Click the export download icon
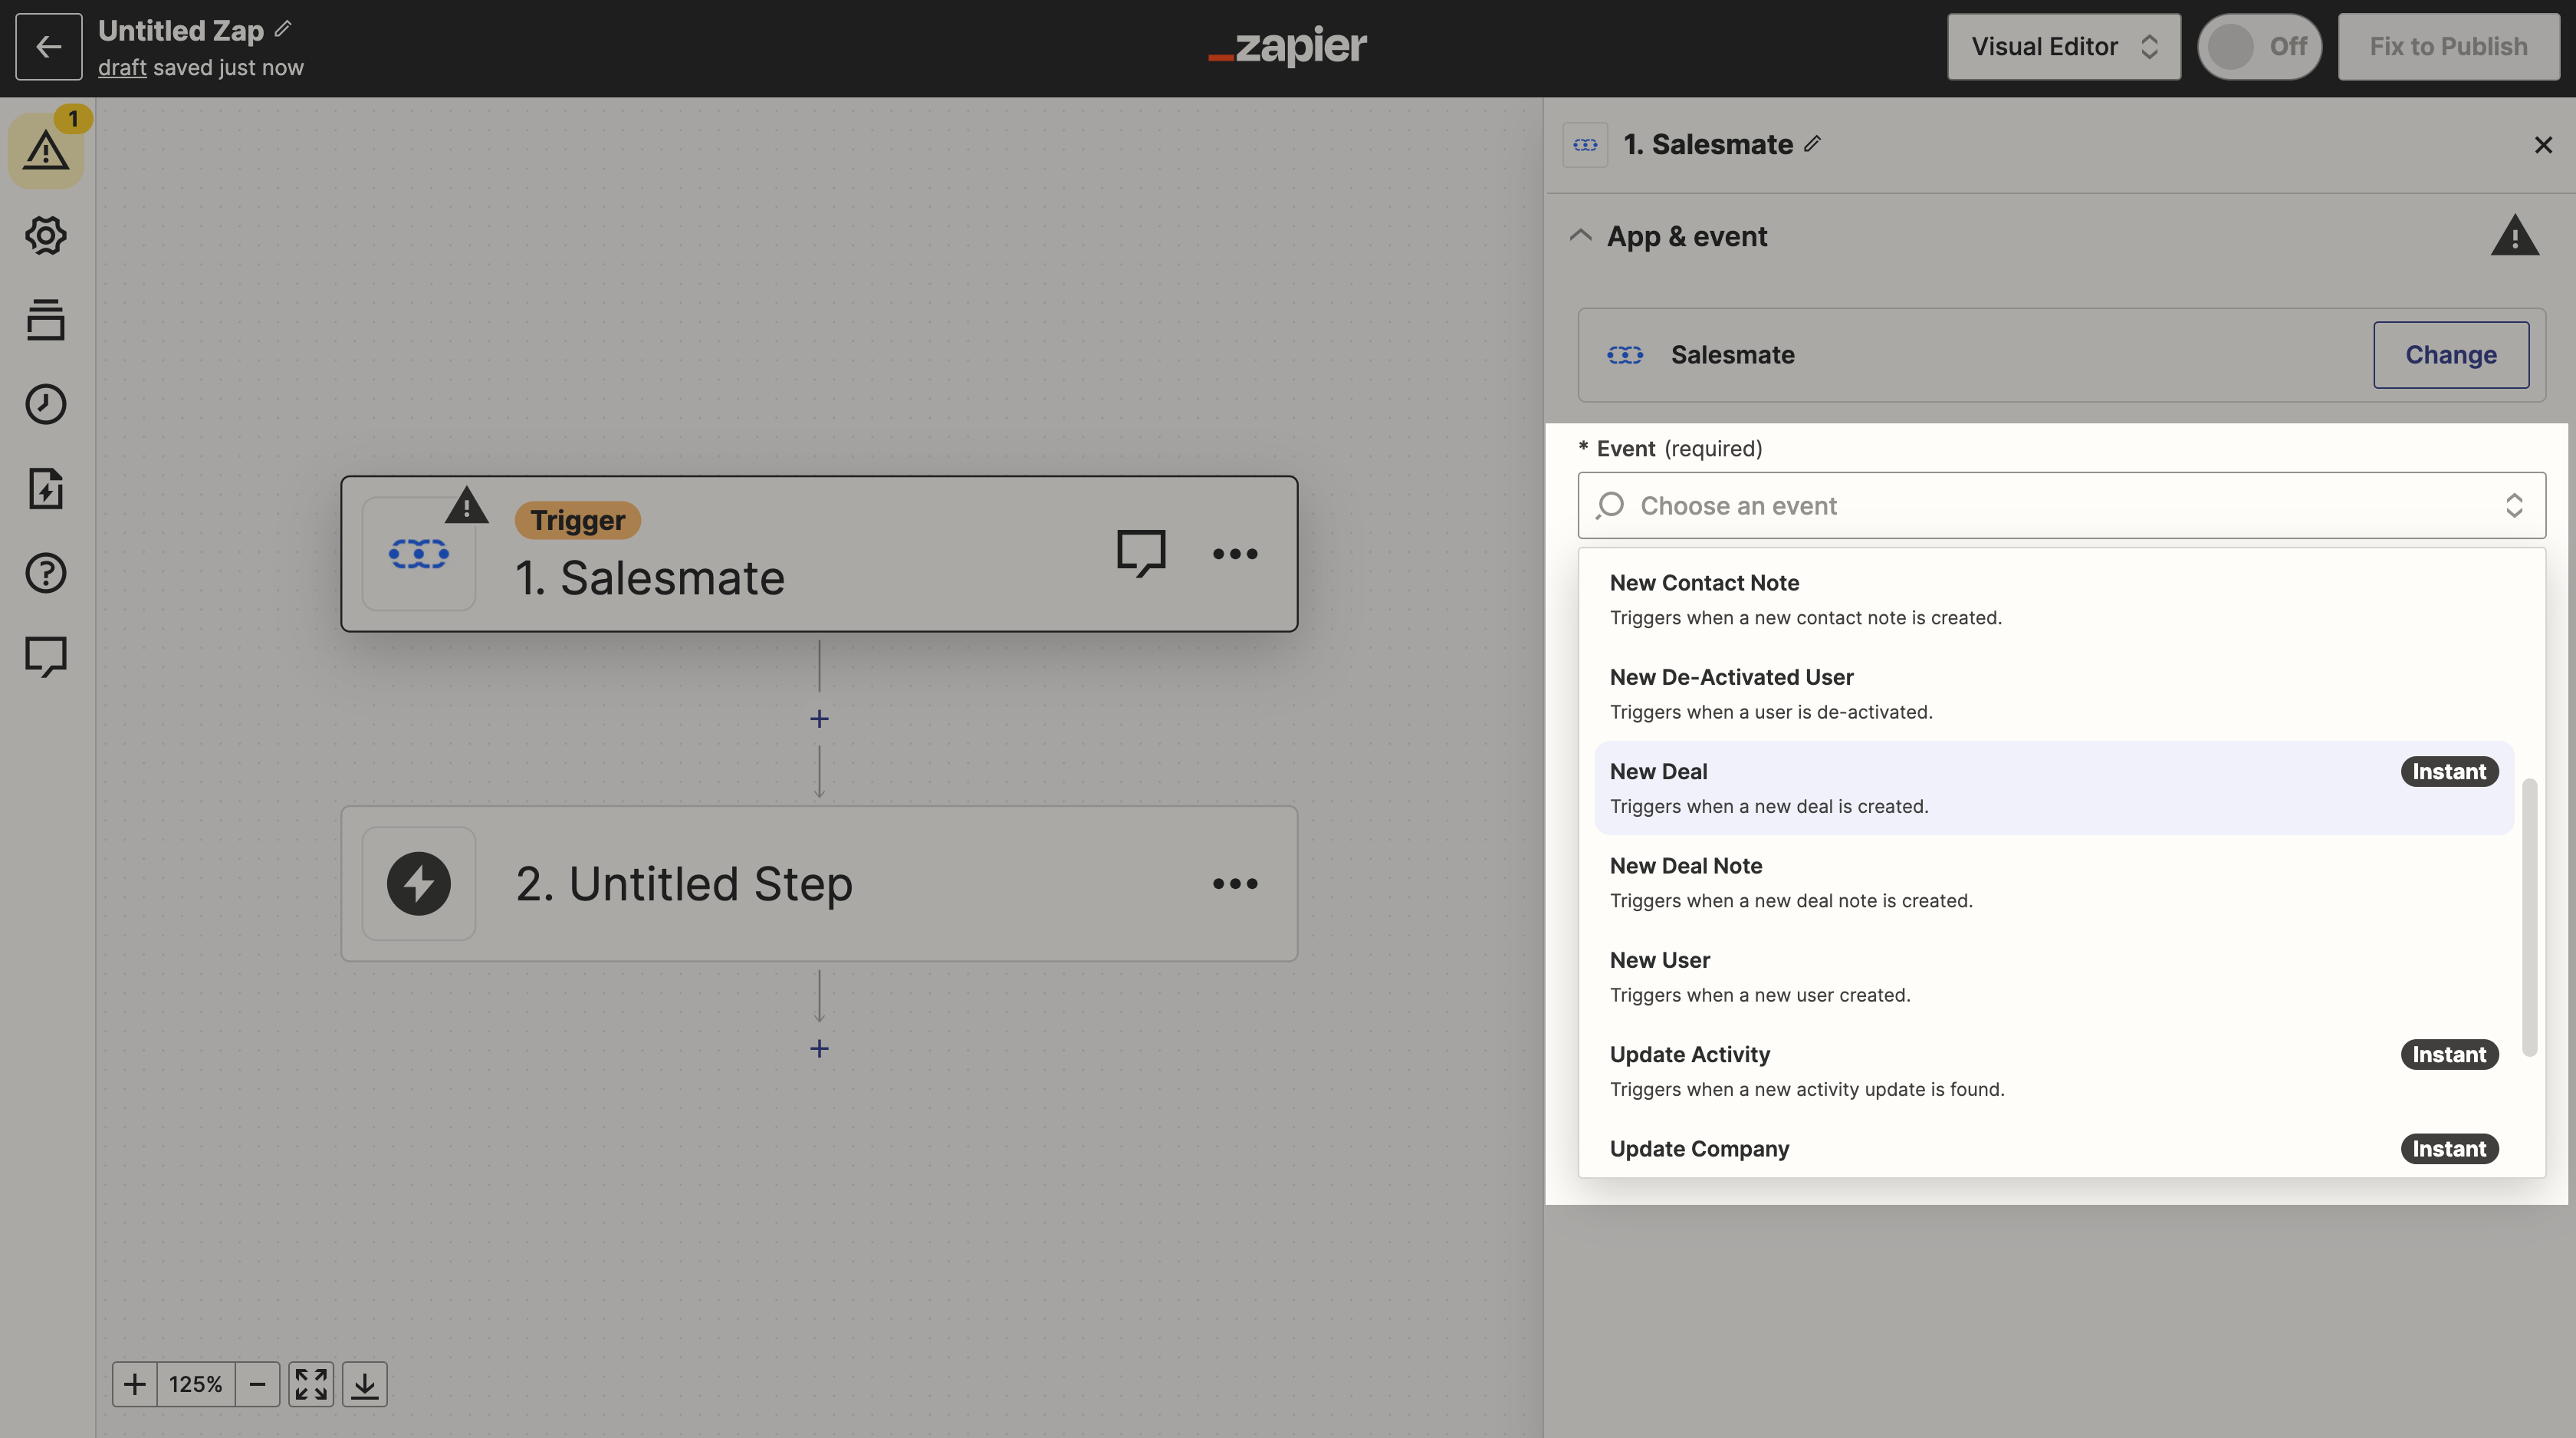This screenshot has height=1438, width=2576. pyautogui.click(x=365, y=1384)
